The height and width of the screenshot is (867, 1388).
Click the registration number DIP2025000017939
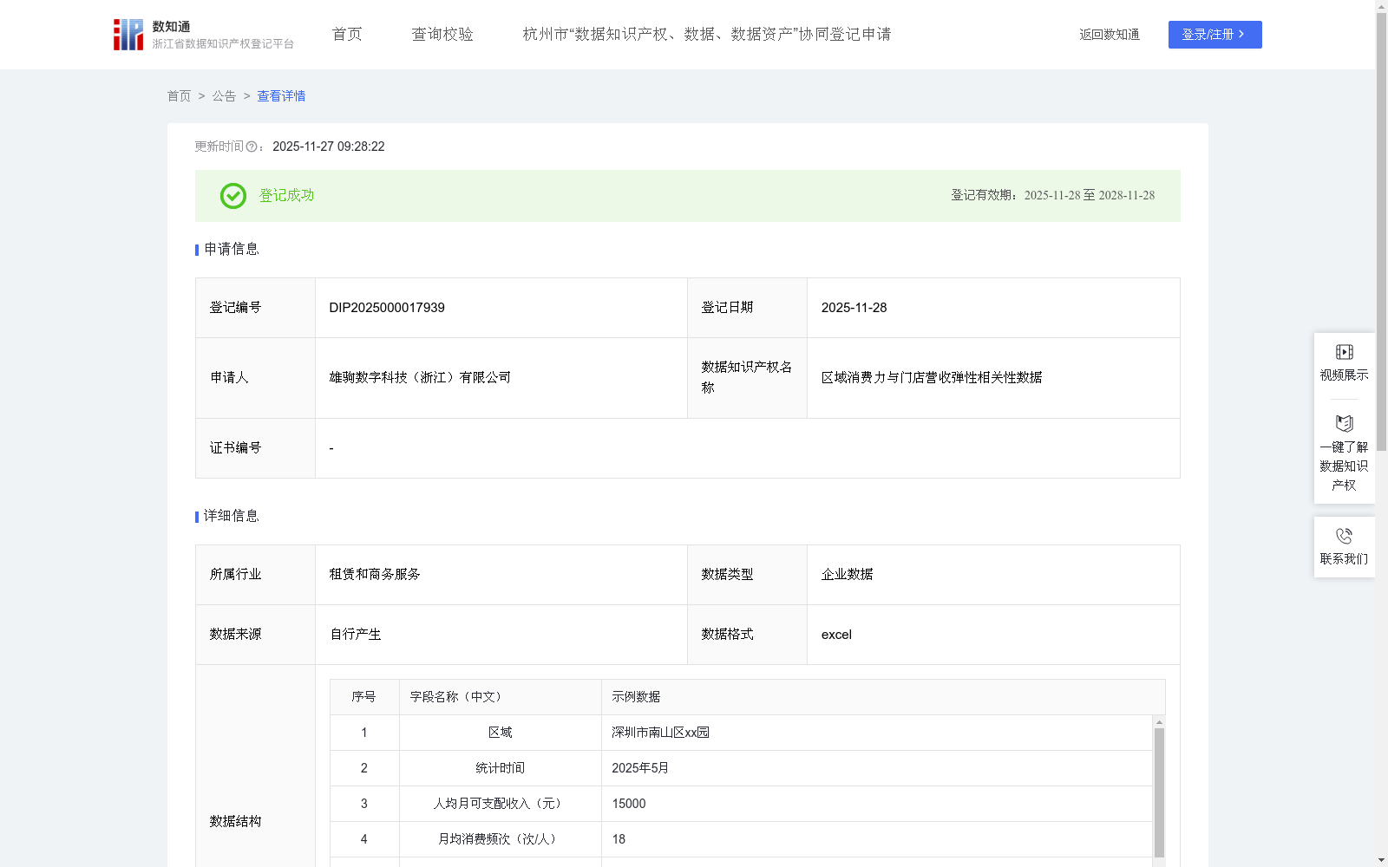[387, 308]
